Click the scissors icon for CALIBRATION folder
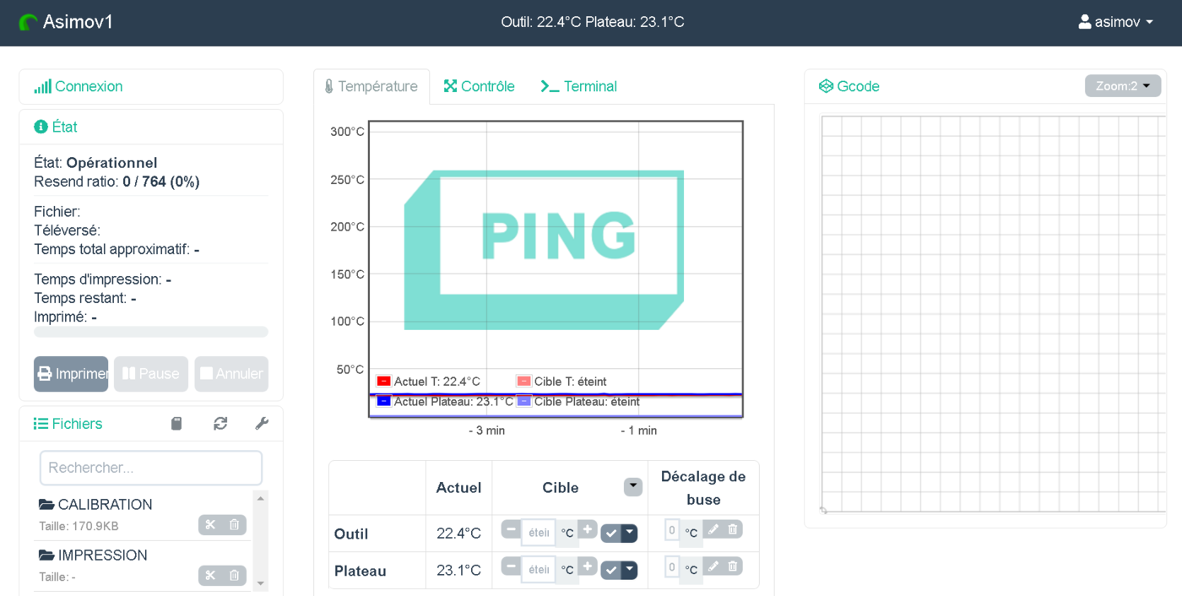This screenshot has width=1182, height=596. [210, 525]
